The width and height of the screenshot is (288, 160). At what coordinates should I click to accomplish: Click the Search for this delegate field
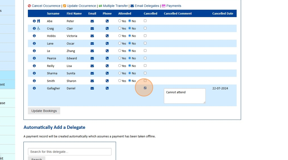pos(70,152)
